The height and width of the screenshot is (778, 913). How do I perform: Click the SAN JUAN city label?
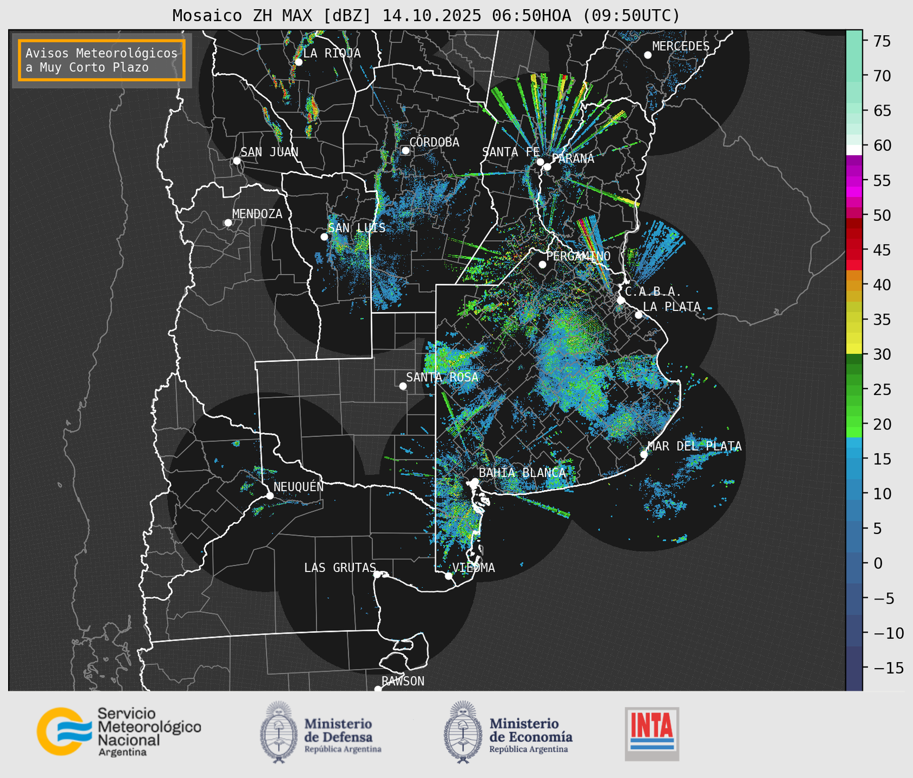[x=270, y=152]
